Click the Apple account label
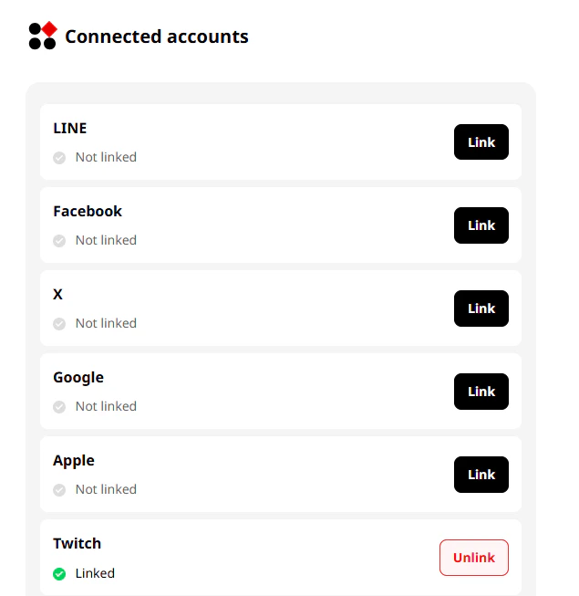Screen dimensions: 579x596 74,461
